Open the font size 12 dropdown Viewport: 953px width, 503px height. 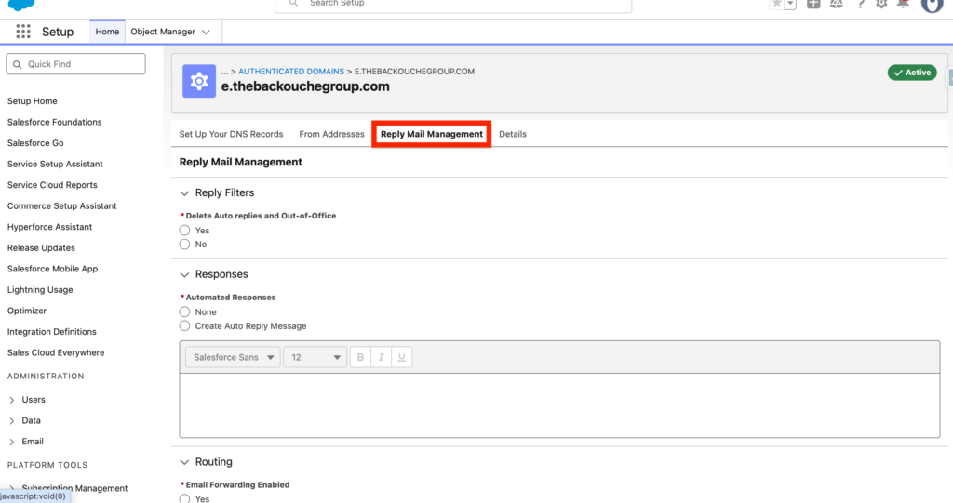(315, 357)
